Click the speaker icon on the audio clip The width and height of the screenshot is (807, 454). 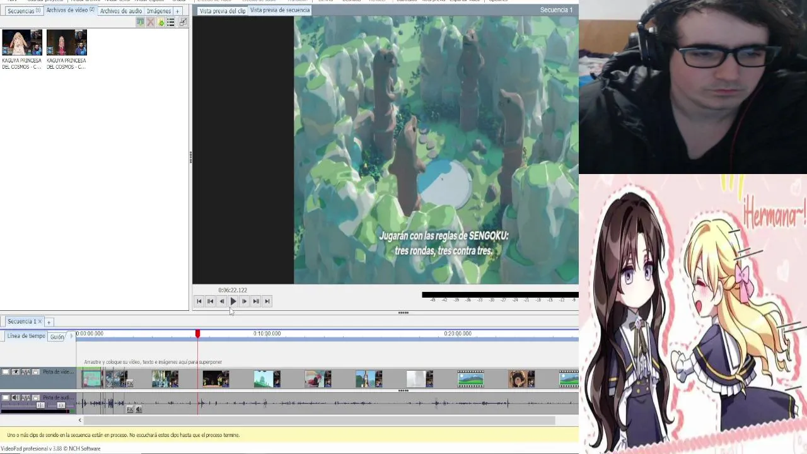coord(139,409)
